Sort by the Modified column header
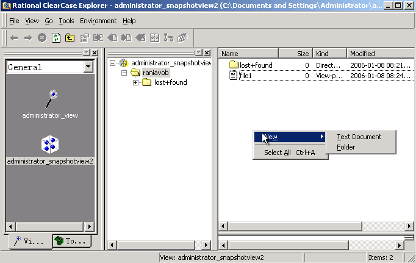 pyautogui.click(x=381, y=54)
